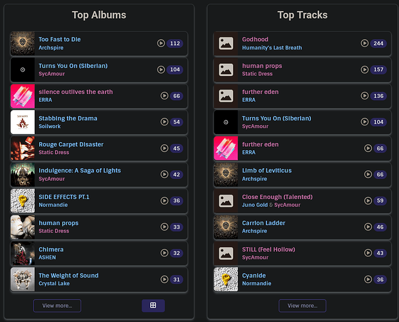Open the Crystal Lake artist page
Screen dimensions: 399x322
[x=55, y=284]
